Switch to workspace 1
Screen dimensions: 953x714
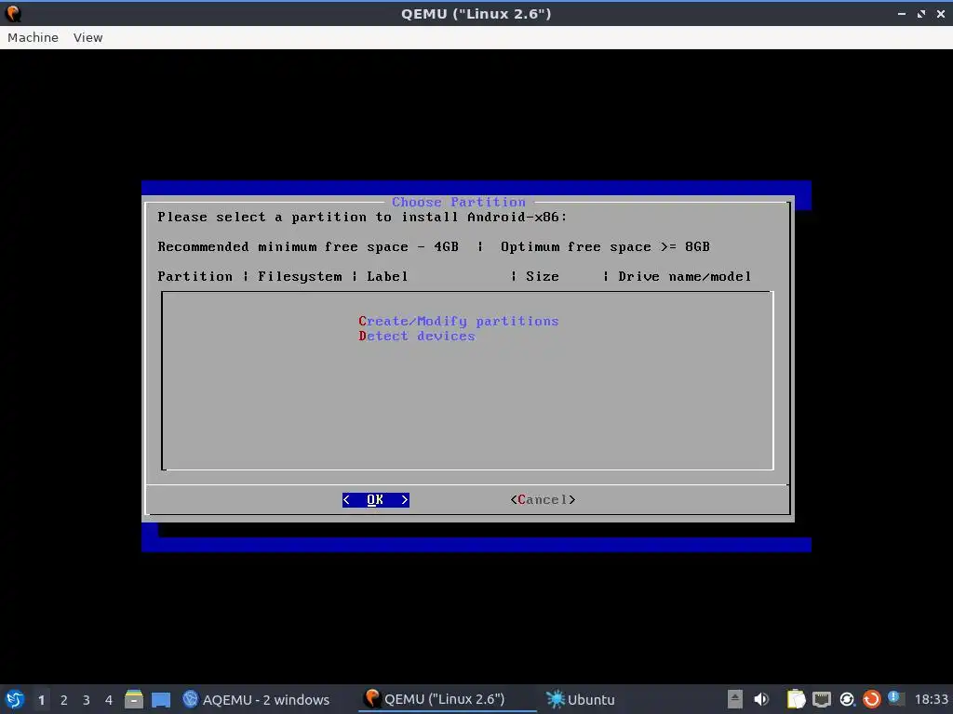coord(41,700)
